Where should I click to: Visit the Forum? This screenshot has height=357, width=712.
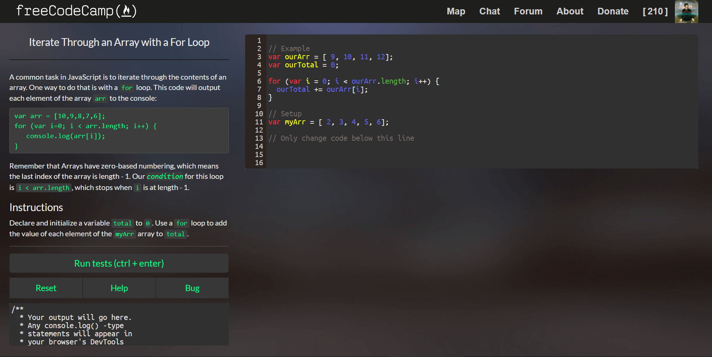click(528, 11)
